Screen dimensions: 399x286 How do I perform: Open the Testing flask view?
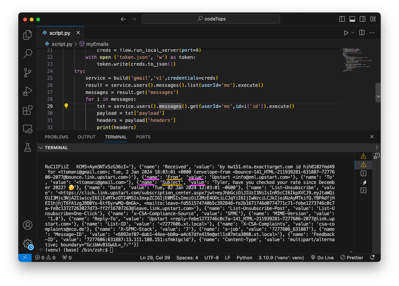[28, 148]
